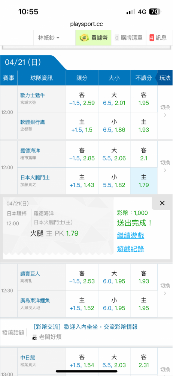Tap highlighted 主 1.79 moneyline cell
The height and width of the screenshot is (376, 173).
[144, 181]
